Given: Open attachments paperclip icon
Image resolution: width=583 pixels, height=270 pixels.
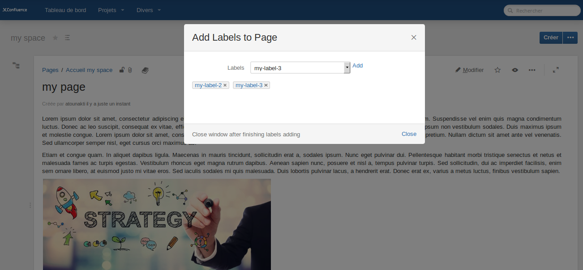Looking at the screenshot, I should click(130, 70).
